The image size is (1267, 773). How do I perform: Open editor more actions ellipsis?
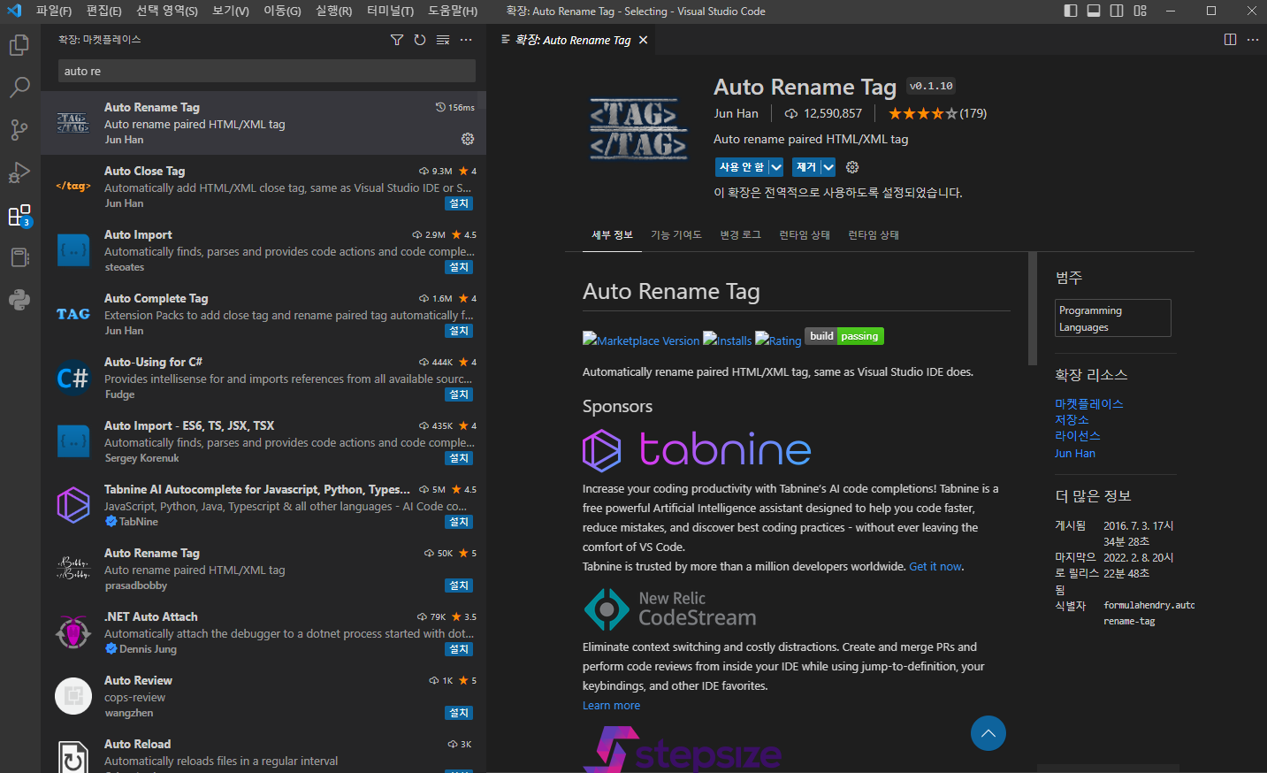pyautogui.click(x=1253, y=40)
